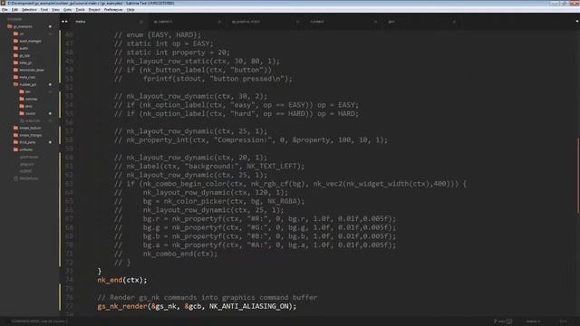Click the vertical scrollbar thumb in editor

[x=578, y=175]
